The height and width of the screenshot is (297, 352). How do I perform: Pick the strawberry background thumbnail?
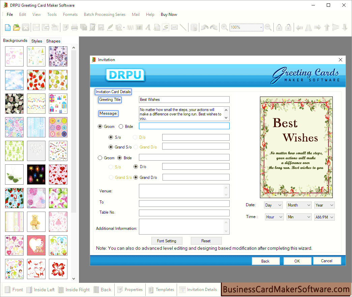pos(36,80)
